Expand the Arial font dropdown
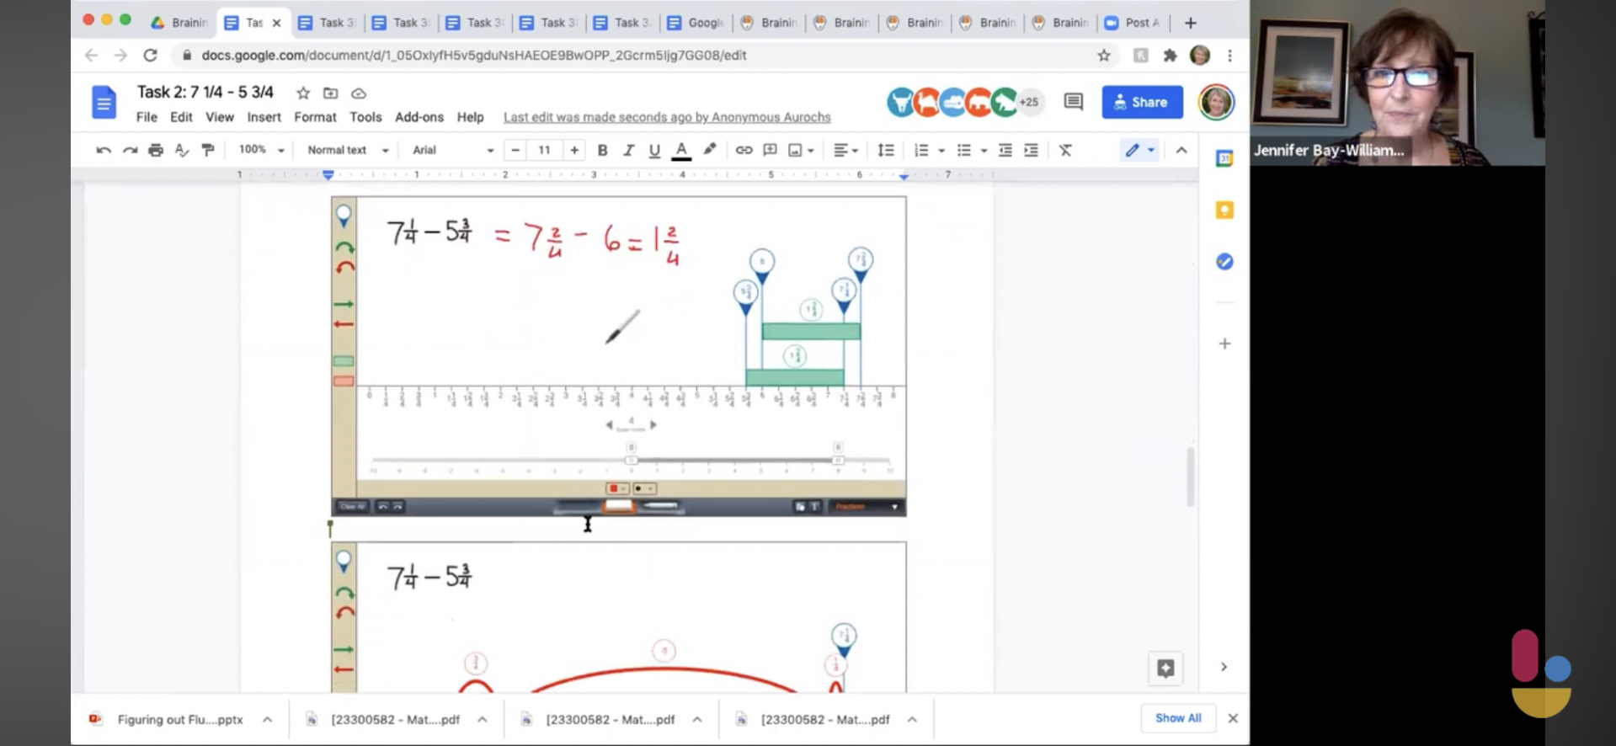This screenshot has width=1616, height=746. [453, 150]
